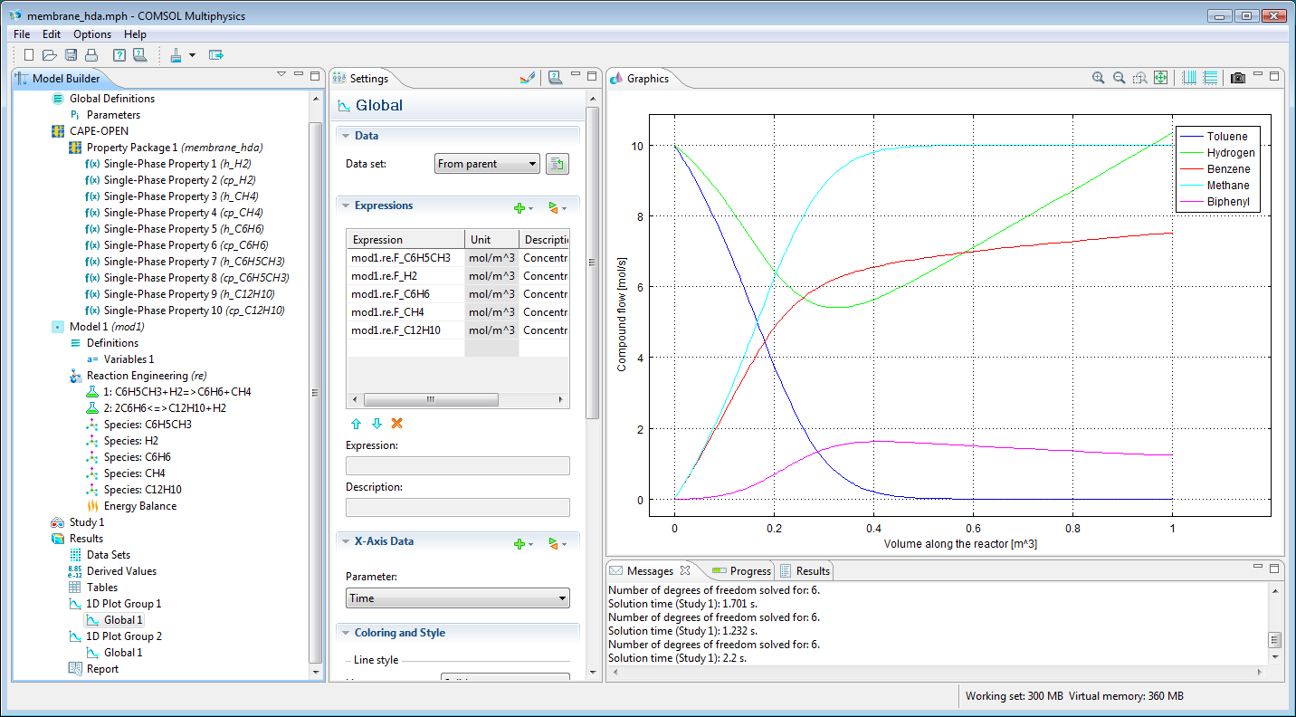1296x717 pixels.
Task: Click the go-to-source icon beside Data set
Action: tap(557, 164)
